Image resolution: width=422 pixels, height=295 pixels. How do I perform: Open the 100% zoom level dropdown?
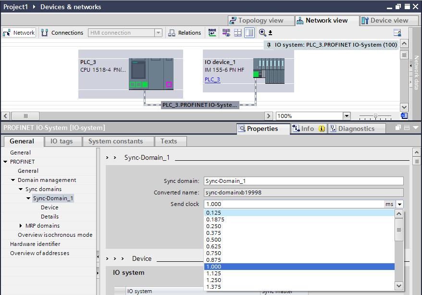click(347, 116)
